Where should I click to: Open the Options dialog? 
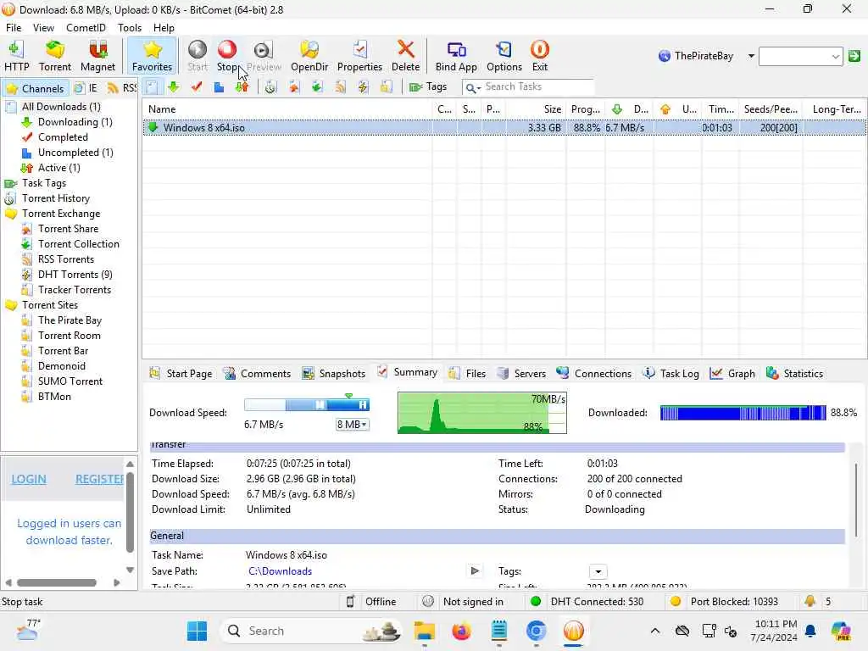coord(504,56)
